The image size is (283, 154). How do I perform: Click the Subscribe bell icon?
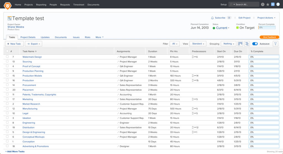(212, 18)
